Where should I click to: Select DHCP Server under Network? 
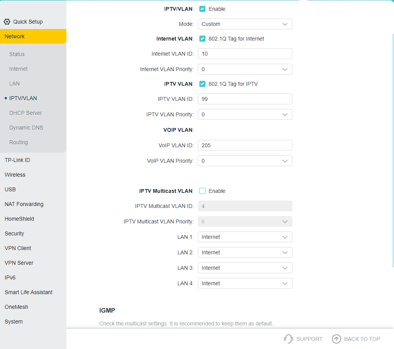[25, 113]
